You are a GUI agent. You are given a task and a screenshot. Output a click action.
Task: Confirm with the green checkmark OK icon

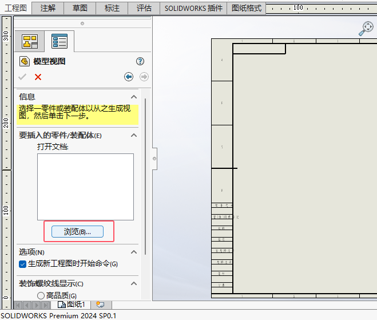tap(22, 77)
